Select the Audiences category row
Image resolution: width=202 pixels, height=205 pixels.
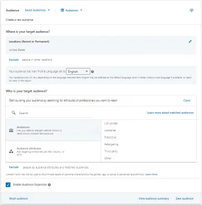point(53,130)
